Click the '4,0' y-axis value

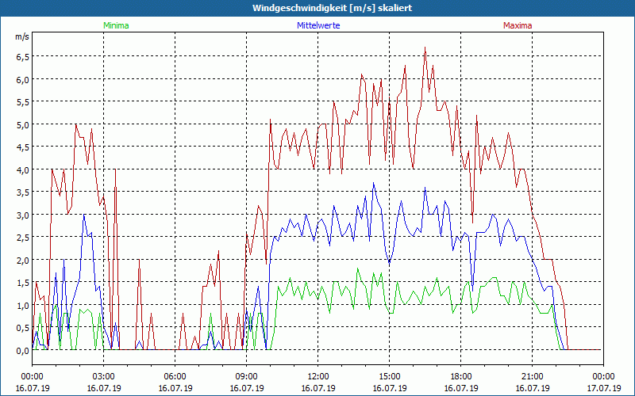tap(22, 170)
